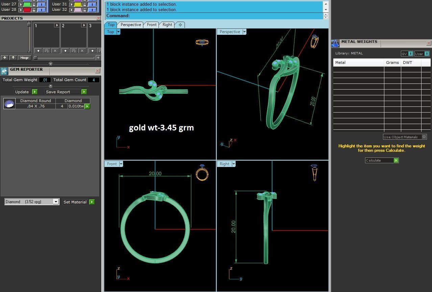Screen dimensions: 432x292
Task: Click the delete X under project slot 1
Action: click(x=55, y=51)
